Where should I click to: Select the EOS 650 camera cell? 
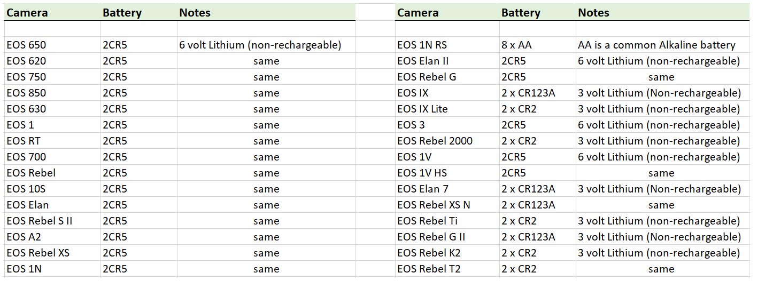coord(27,45)
